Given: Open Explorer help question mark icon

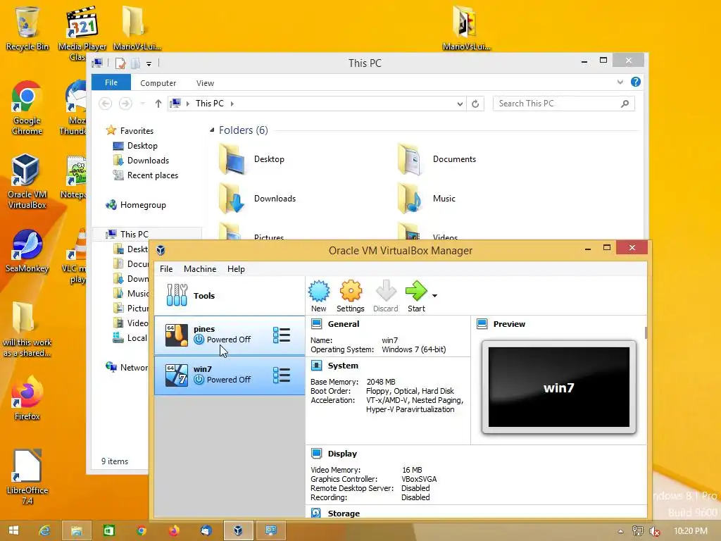Looking at the screenshot, I should click(636, 82).
